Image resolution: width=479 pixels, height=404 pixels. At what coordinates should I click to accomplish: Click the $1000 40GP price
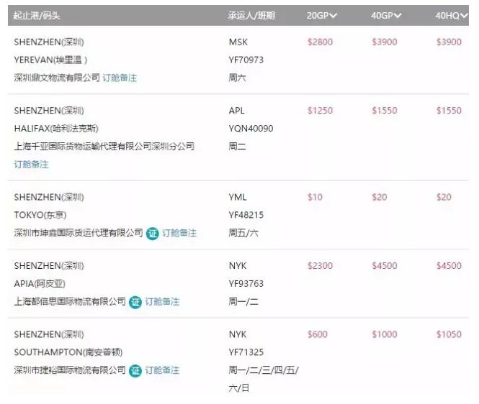point(385,334)
